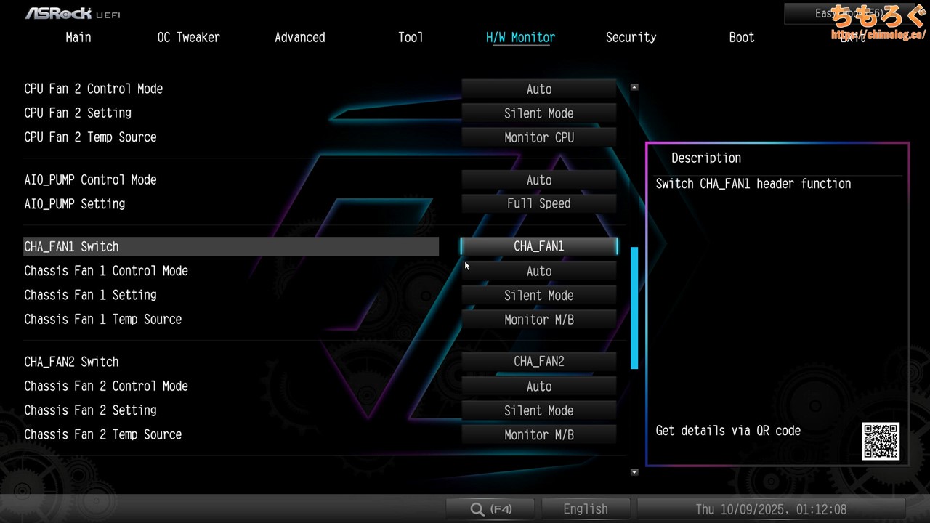Open the Security tab
Screen dimensions: 930x523
pos(631,38)
